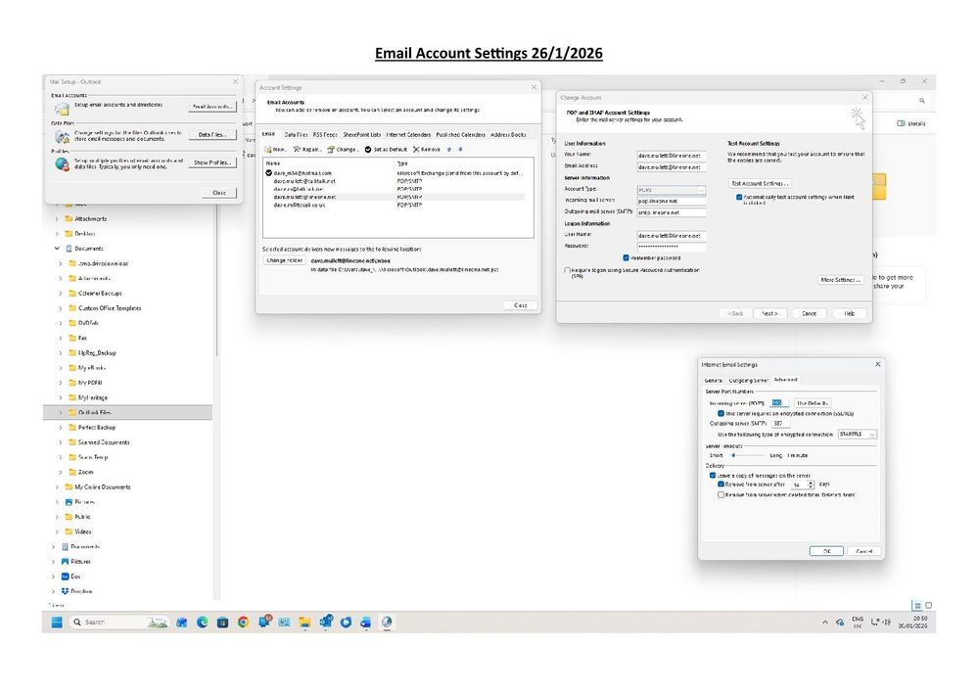Click the More Settings button
The width and height of the screenshot is (978, 692).
[x=840, y=280]
